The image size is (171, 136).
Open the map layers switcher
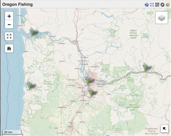(162, 18)
